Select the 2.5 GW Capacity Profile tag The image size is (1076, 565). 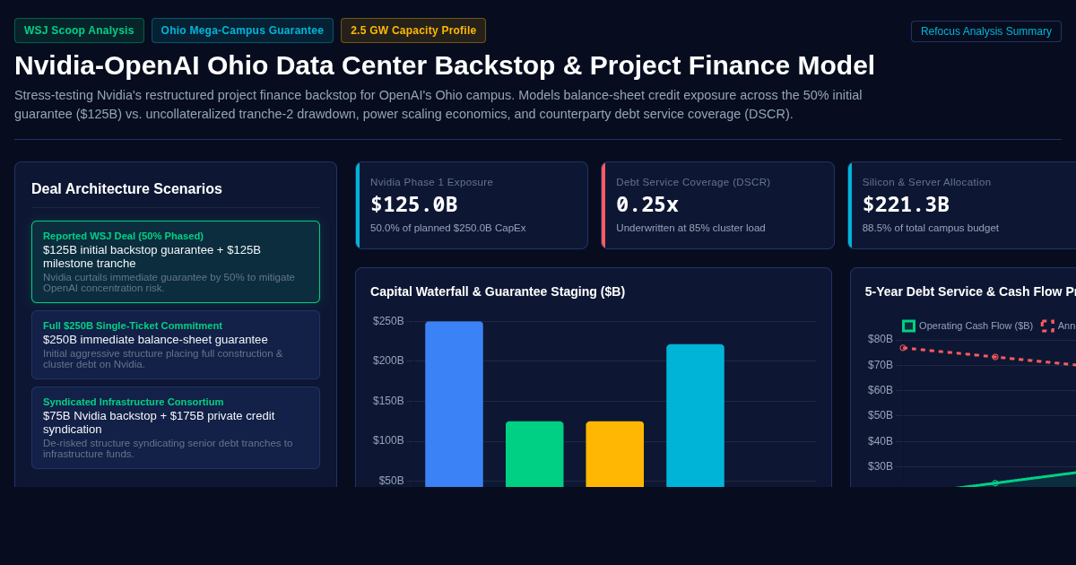click(x=413, y=30)
